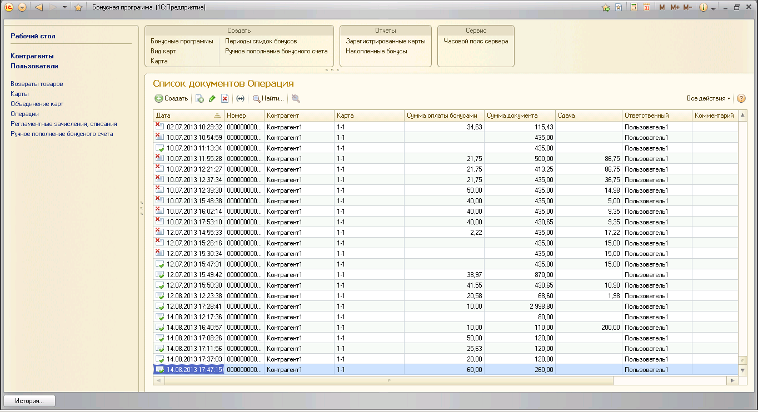Create Бонусные программы item
This screenshot has width=758, height=412.
[182, 41]
